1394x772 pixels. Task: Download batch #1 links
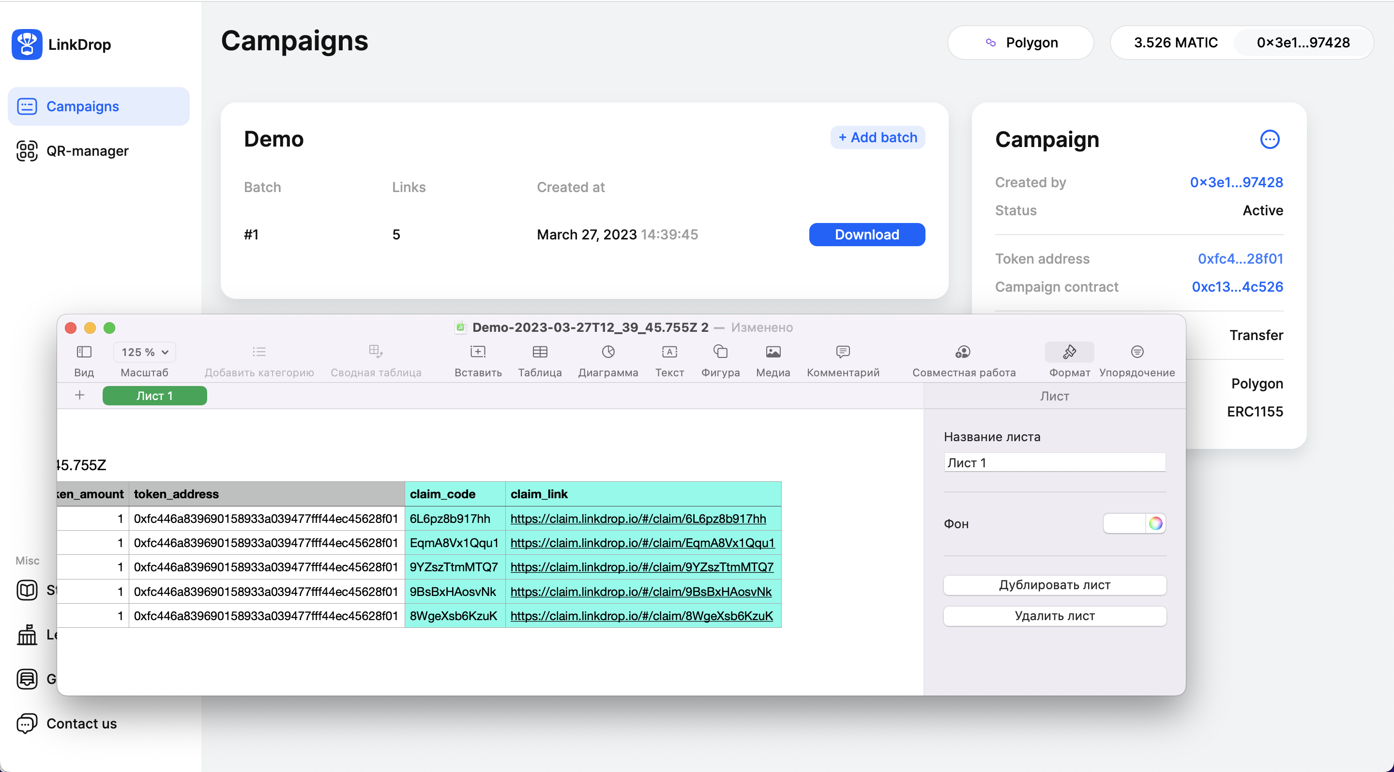(867, 235)
